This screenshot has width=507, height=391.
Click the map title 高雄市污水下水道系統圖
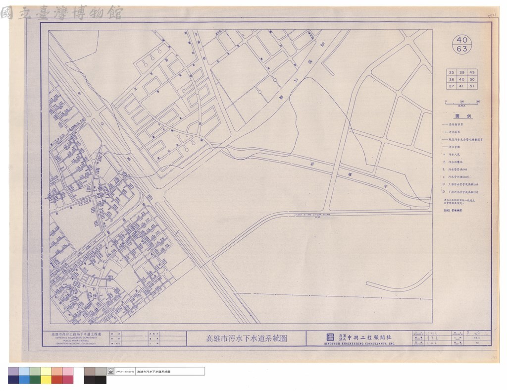coord(247,338)
